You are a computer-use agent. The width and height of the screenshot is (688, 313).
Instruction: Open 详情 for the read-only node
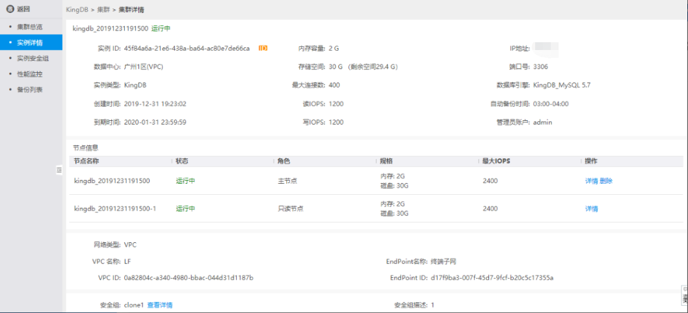[591, 209]
